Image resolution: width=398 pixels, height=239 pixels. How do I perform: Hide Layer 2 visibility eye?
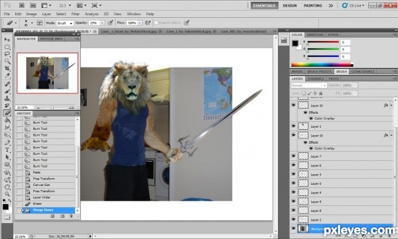point(293,219)
